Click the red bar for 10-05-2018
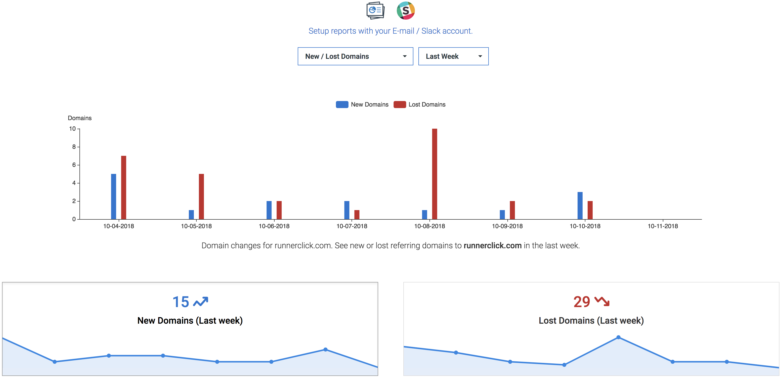Screen dimensions: 783x385 coord(201,196)
